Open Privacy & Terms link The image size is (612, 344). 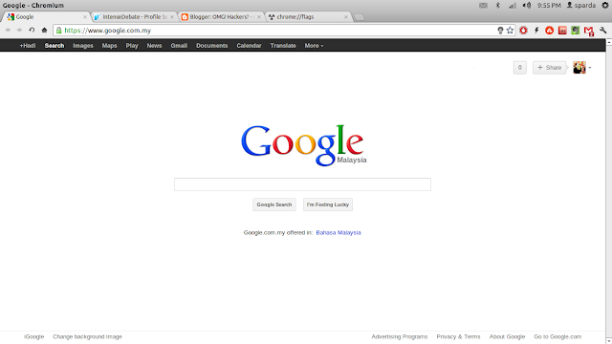(x=458, y=336)
